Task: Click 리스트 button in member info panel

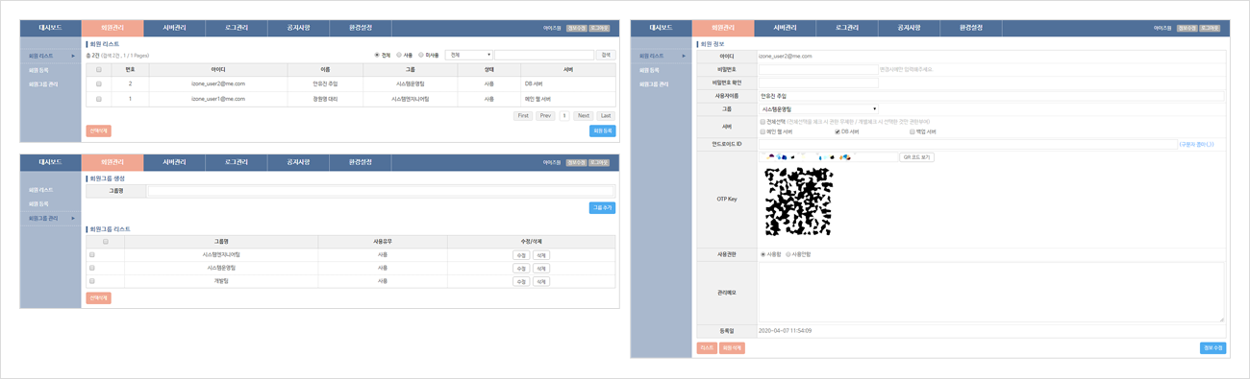Action: [x=707, y=348]
